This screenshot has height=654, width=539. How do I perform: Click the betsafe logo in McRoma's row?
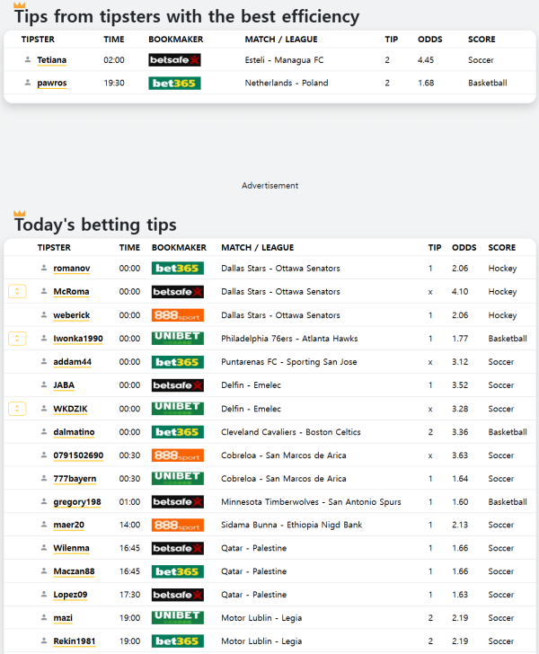point(177,292)
